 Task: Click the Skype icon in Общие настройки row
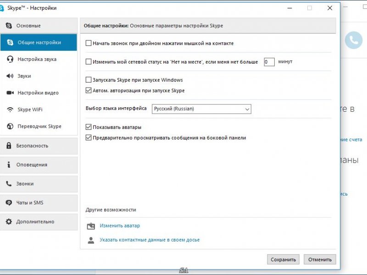(10, 42)
